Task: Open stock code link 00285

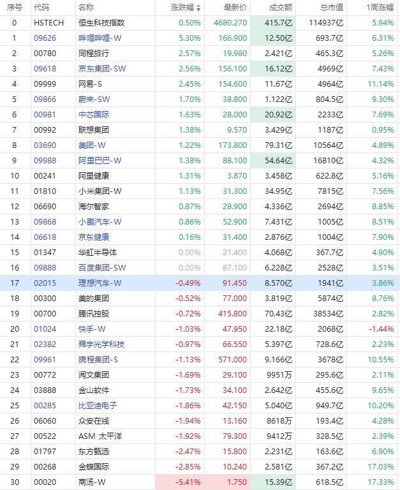Action: click(x=45, y=406)
